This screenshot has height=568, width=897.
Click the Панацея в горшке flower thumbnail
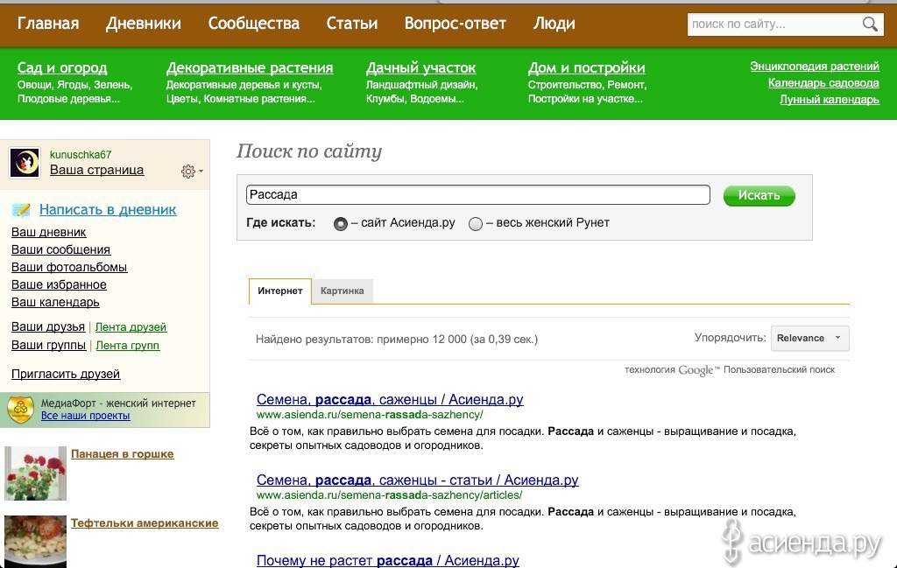click(35, 473)
